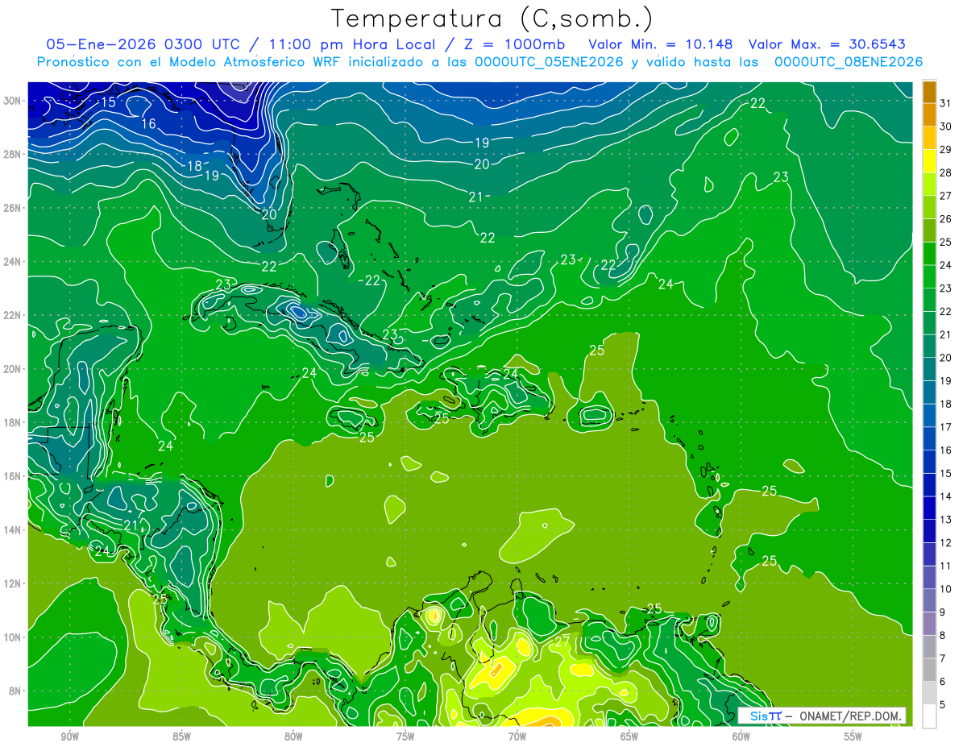Click the color scale label 29
This screenshot has height=747, width=967.
click(946, 149)
